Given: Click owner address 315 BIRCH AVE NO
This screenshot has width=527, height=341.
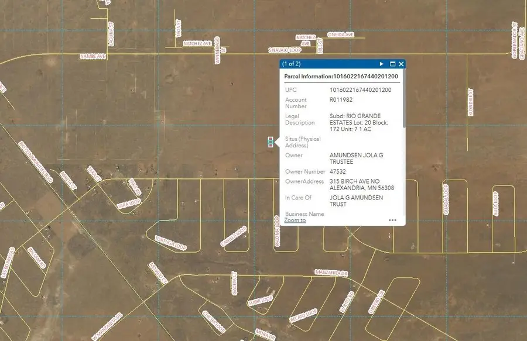Looking at the screenshot, I should click(354, 181).
